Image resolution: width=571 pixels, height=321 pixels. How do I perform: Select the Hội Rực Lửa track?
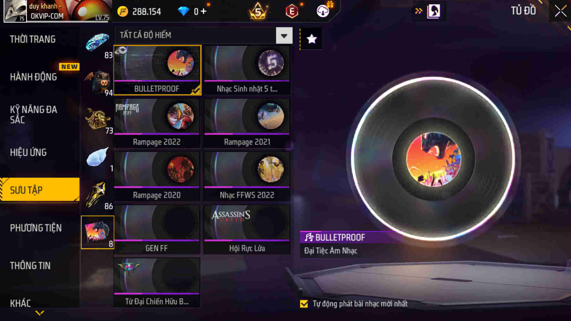(x=247, y=229)
